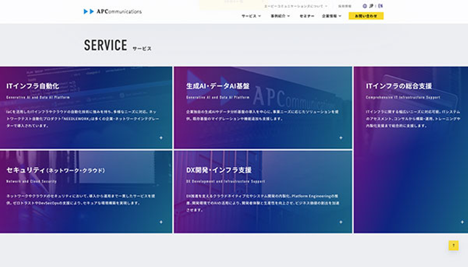
Task: Switch language to EN
Action: click(x=381, y=6)
